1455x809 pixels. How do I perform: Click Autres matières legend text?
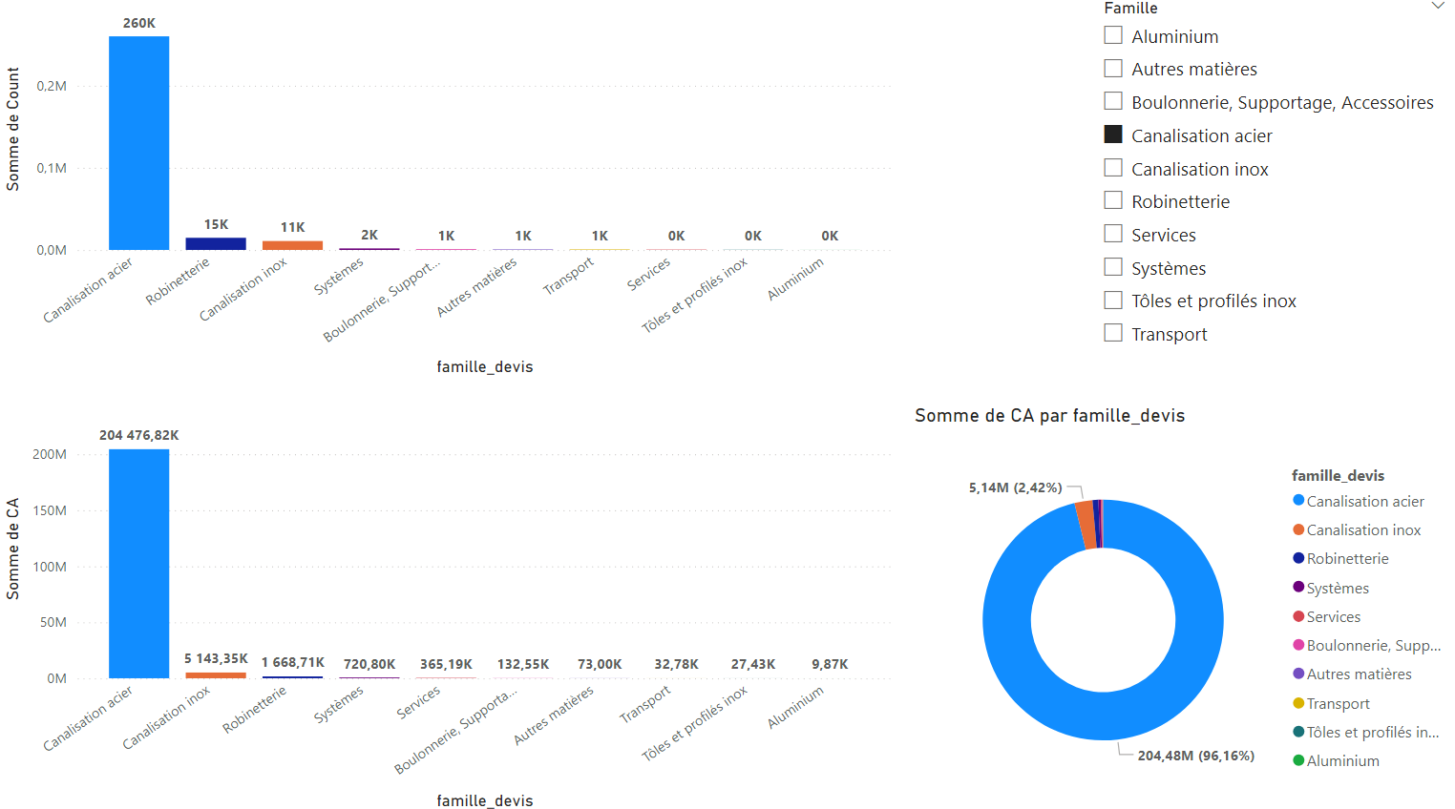point(1359,674)
